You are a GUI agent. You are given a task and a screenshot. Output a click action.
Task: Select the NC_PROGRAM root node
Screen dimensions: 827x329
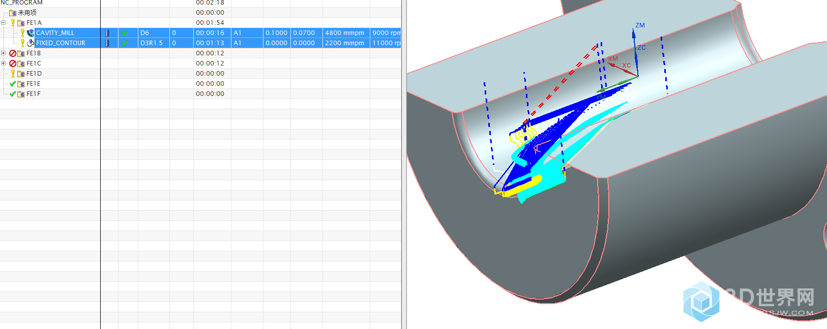(x=21, y=3)
